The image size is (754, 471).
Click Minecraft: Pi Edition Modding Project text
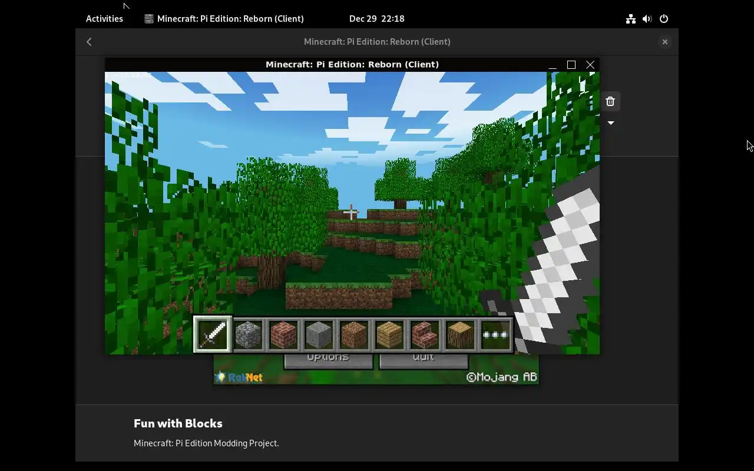[206, 443]
